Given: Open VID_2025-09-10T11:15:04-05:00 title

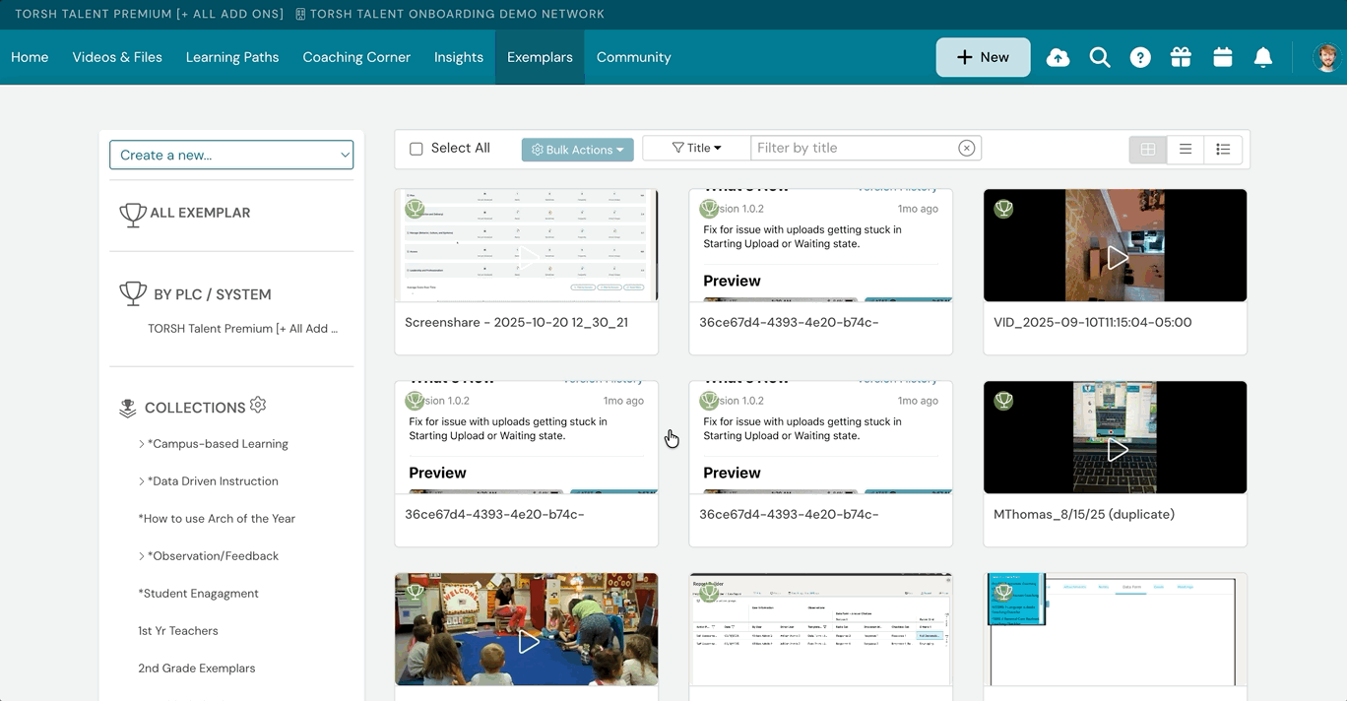Looking at the screenshot, I should tap(1093, 322).
